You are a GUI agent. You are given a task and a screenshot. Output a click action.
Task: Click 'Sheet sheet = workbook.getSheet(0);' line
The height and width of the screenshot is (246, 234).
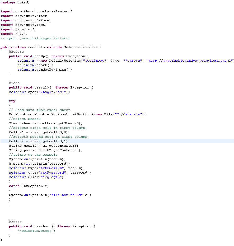click(46, 123)
